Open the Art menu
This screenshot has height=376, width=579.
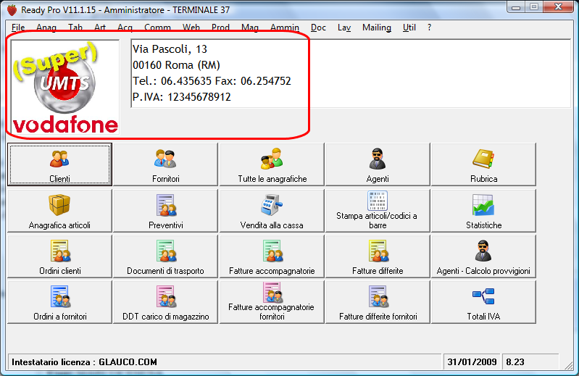(x=100, y=28)
